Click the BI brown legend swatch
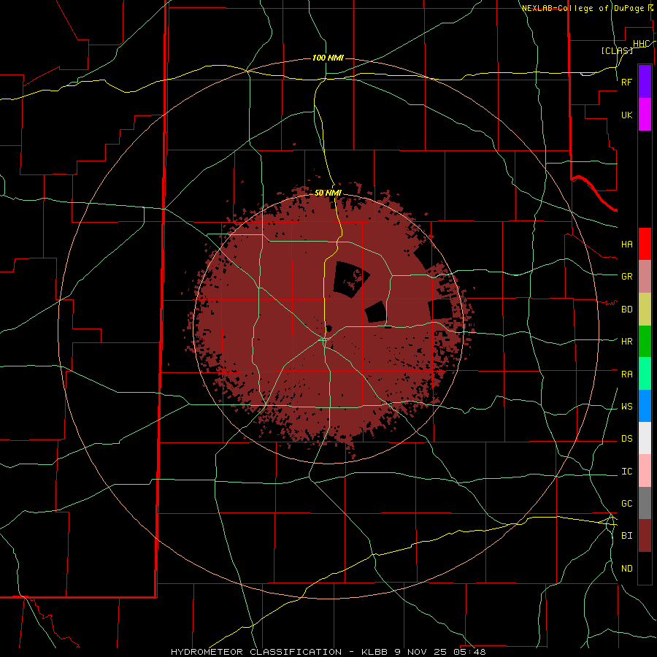 tap(645, 536)
